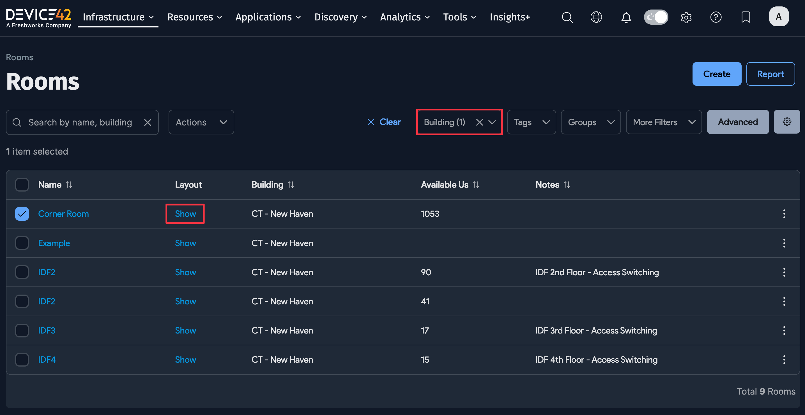Toggle the dark mode switch

656,17
